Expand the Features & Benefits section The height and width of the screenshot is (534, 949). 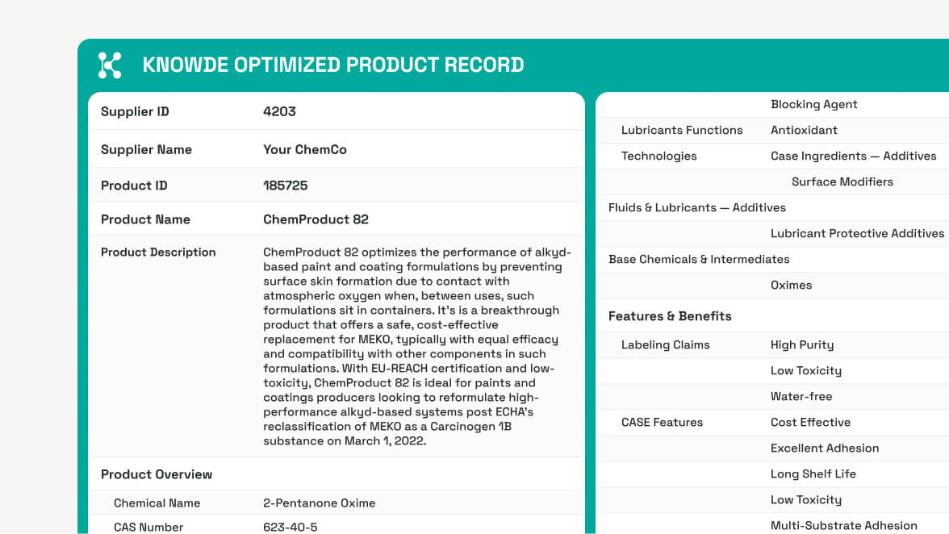[670, 316]
